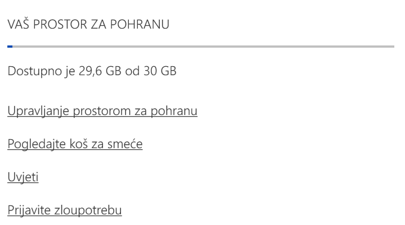
Task: Open the Upravljanje prostorom za pohranu link
Action: click(102, 111)
